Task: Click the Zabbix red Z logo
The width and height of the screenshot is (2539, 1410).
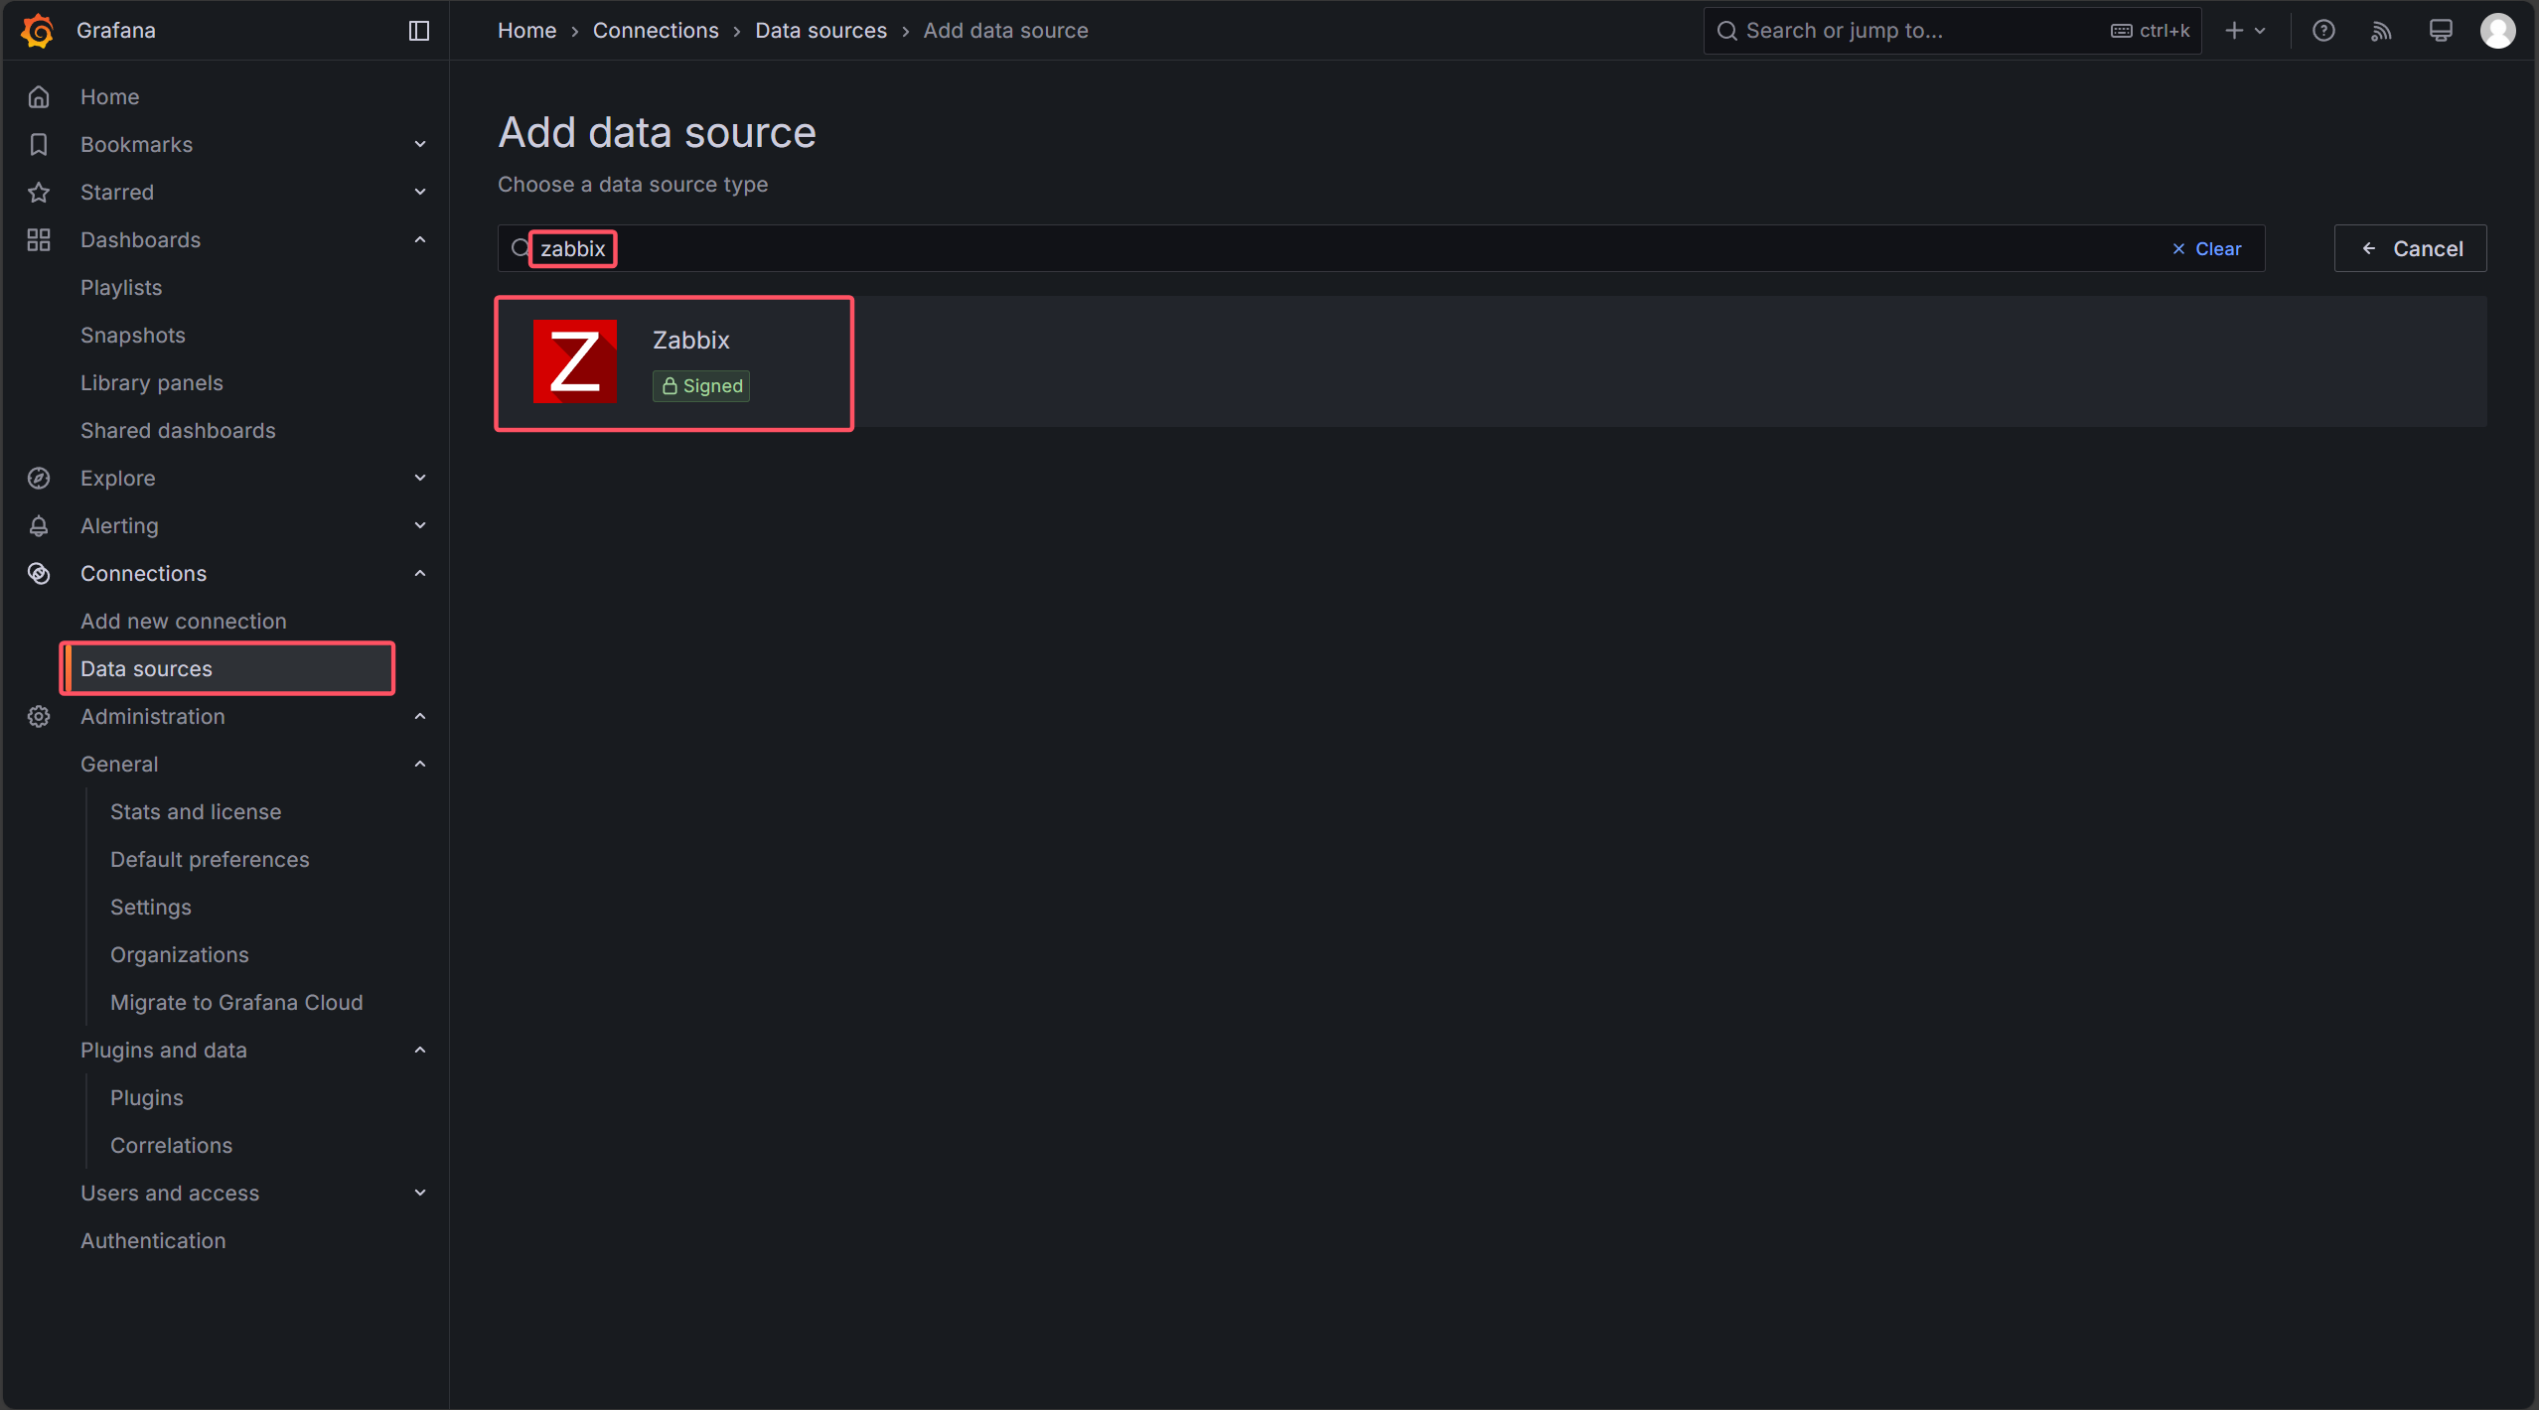Action: pos(575,361)
